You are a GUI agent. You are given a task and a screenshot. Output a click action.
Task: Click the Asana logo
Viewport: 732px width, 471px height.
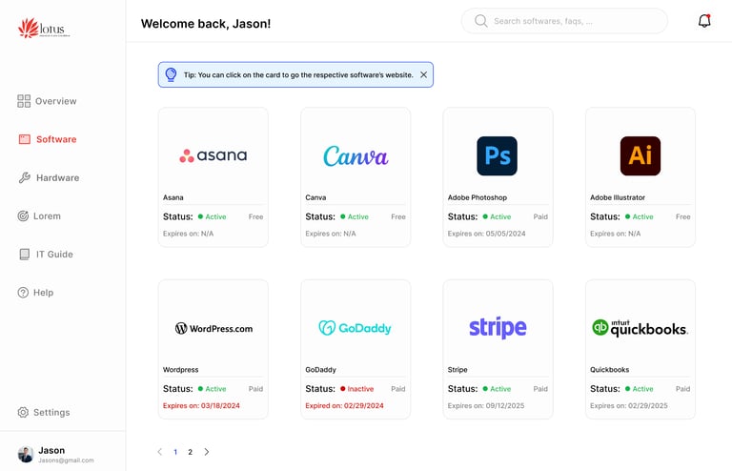(x=213, y=155)
